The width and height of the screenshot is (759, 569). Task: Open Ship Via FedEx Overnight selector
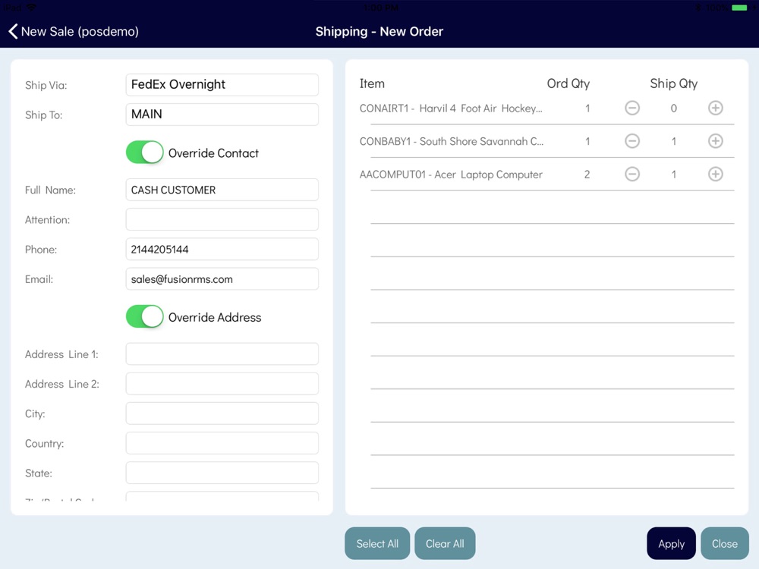[222, 84]
